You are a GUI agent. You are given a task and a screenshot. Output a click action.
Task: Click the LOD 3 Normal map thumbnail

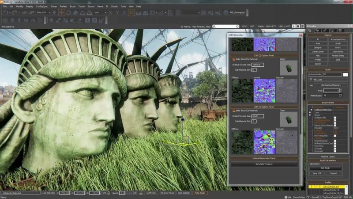tap(264, 91)
